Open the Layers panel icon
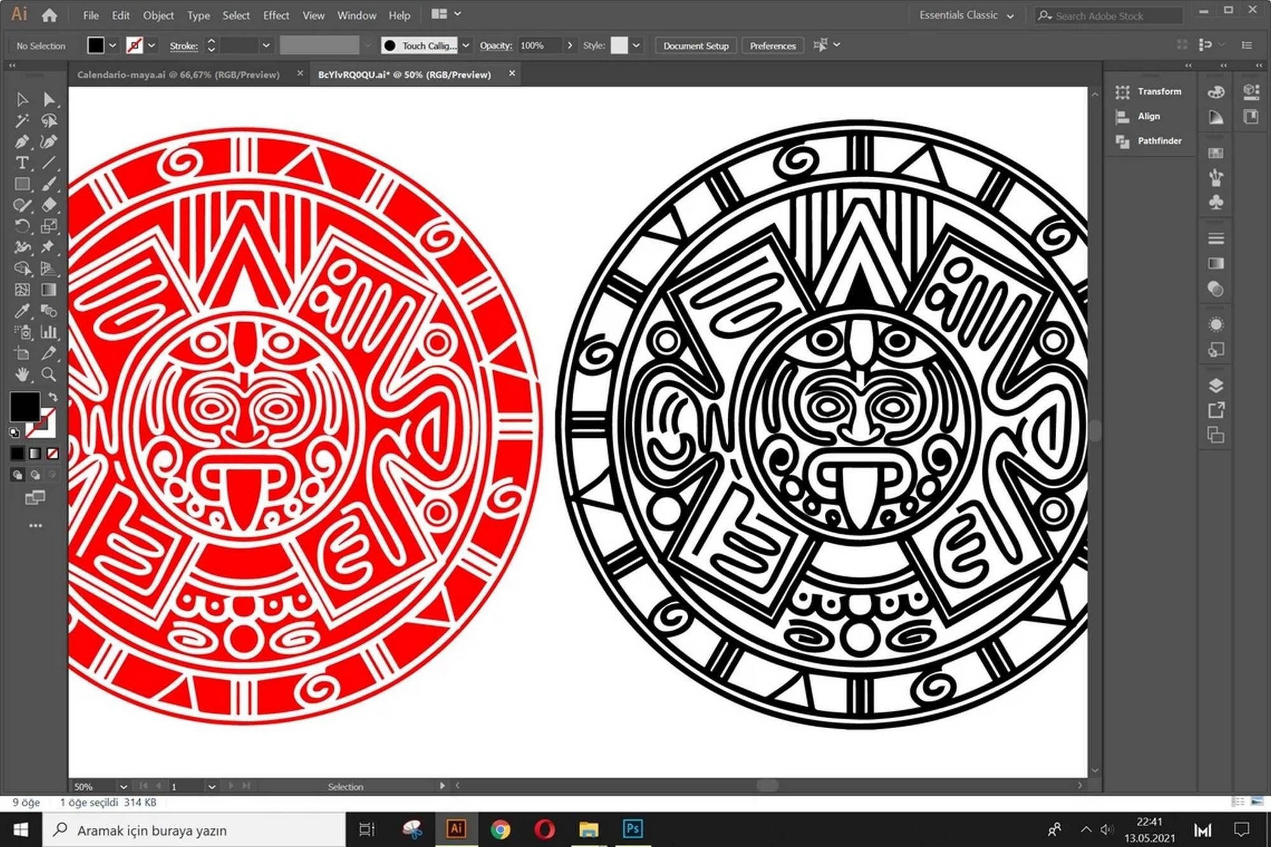Image resolution: width=1271 pixels, height=847 pixels. [x=1216, y=386]
